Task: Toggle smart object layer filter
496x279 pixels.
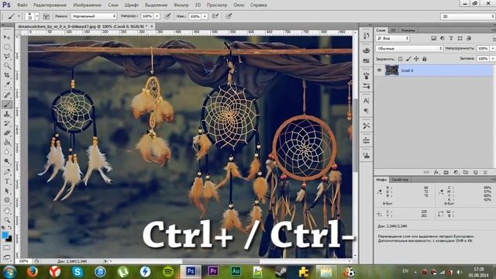Action: click(x=469, y=38)
